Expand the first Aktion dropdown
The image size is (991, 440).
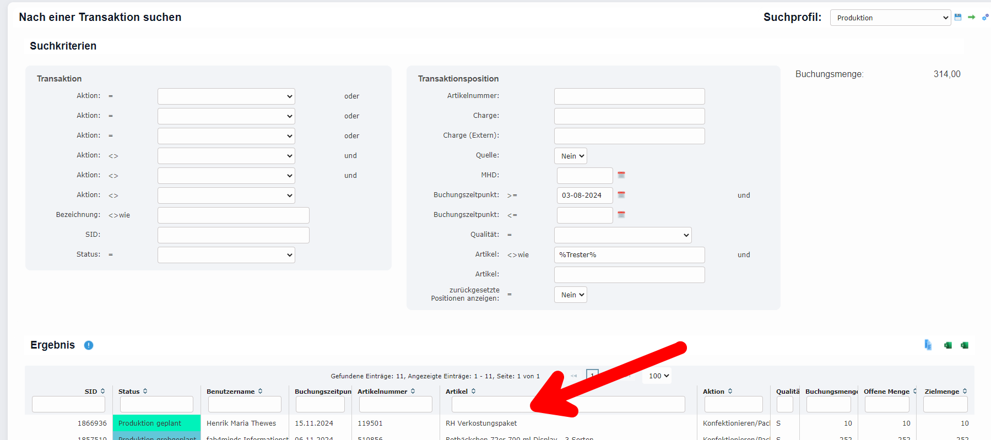(x=226, y=96)
